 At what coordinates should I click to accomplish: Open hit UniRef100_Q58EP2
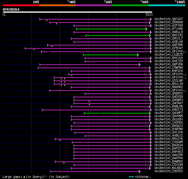(169, 93)
